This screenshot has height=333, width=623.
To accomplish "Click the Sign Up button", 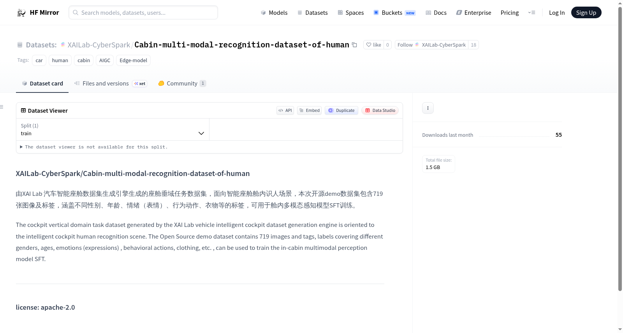I will pyautogui.click(x=586, y=12).
